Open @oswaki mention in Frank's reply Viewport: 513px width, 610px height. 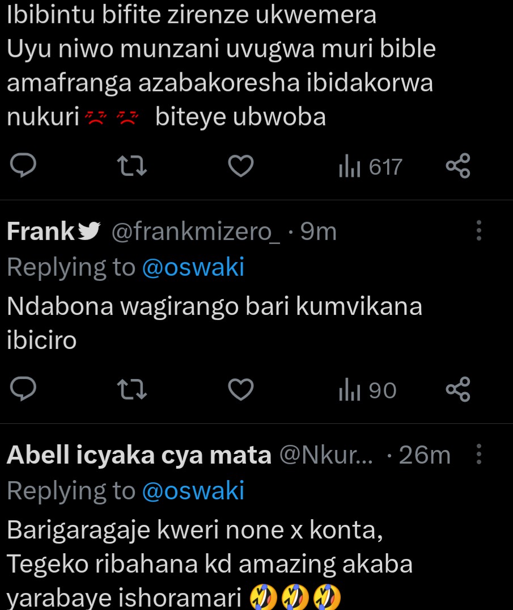pyautogui.click(x=193, y=267)
